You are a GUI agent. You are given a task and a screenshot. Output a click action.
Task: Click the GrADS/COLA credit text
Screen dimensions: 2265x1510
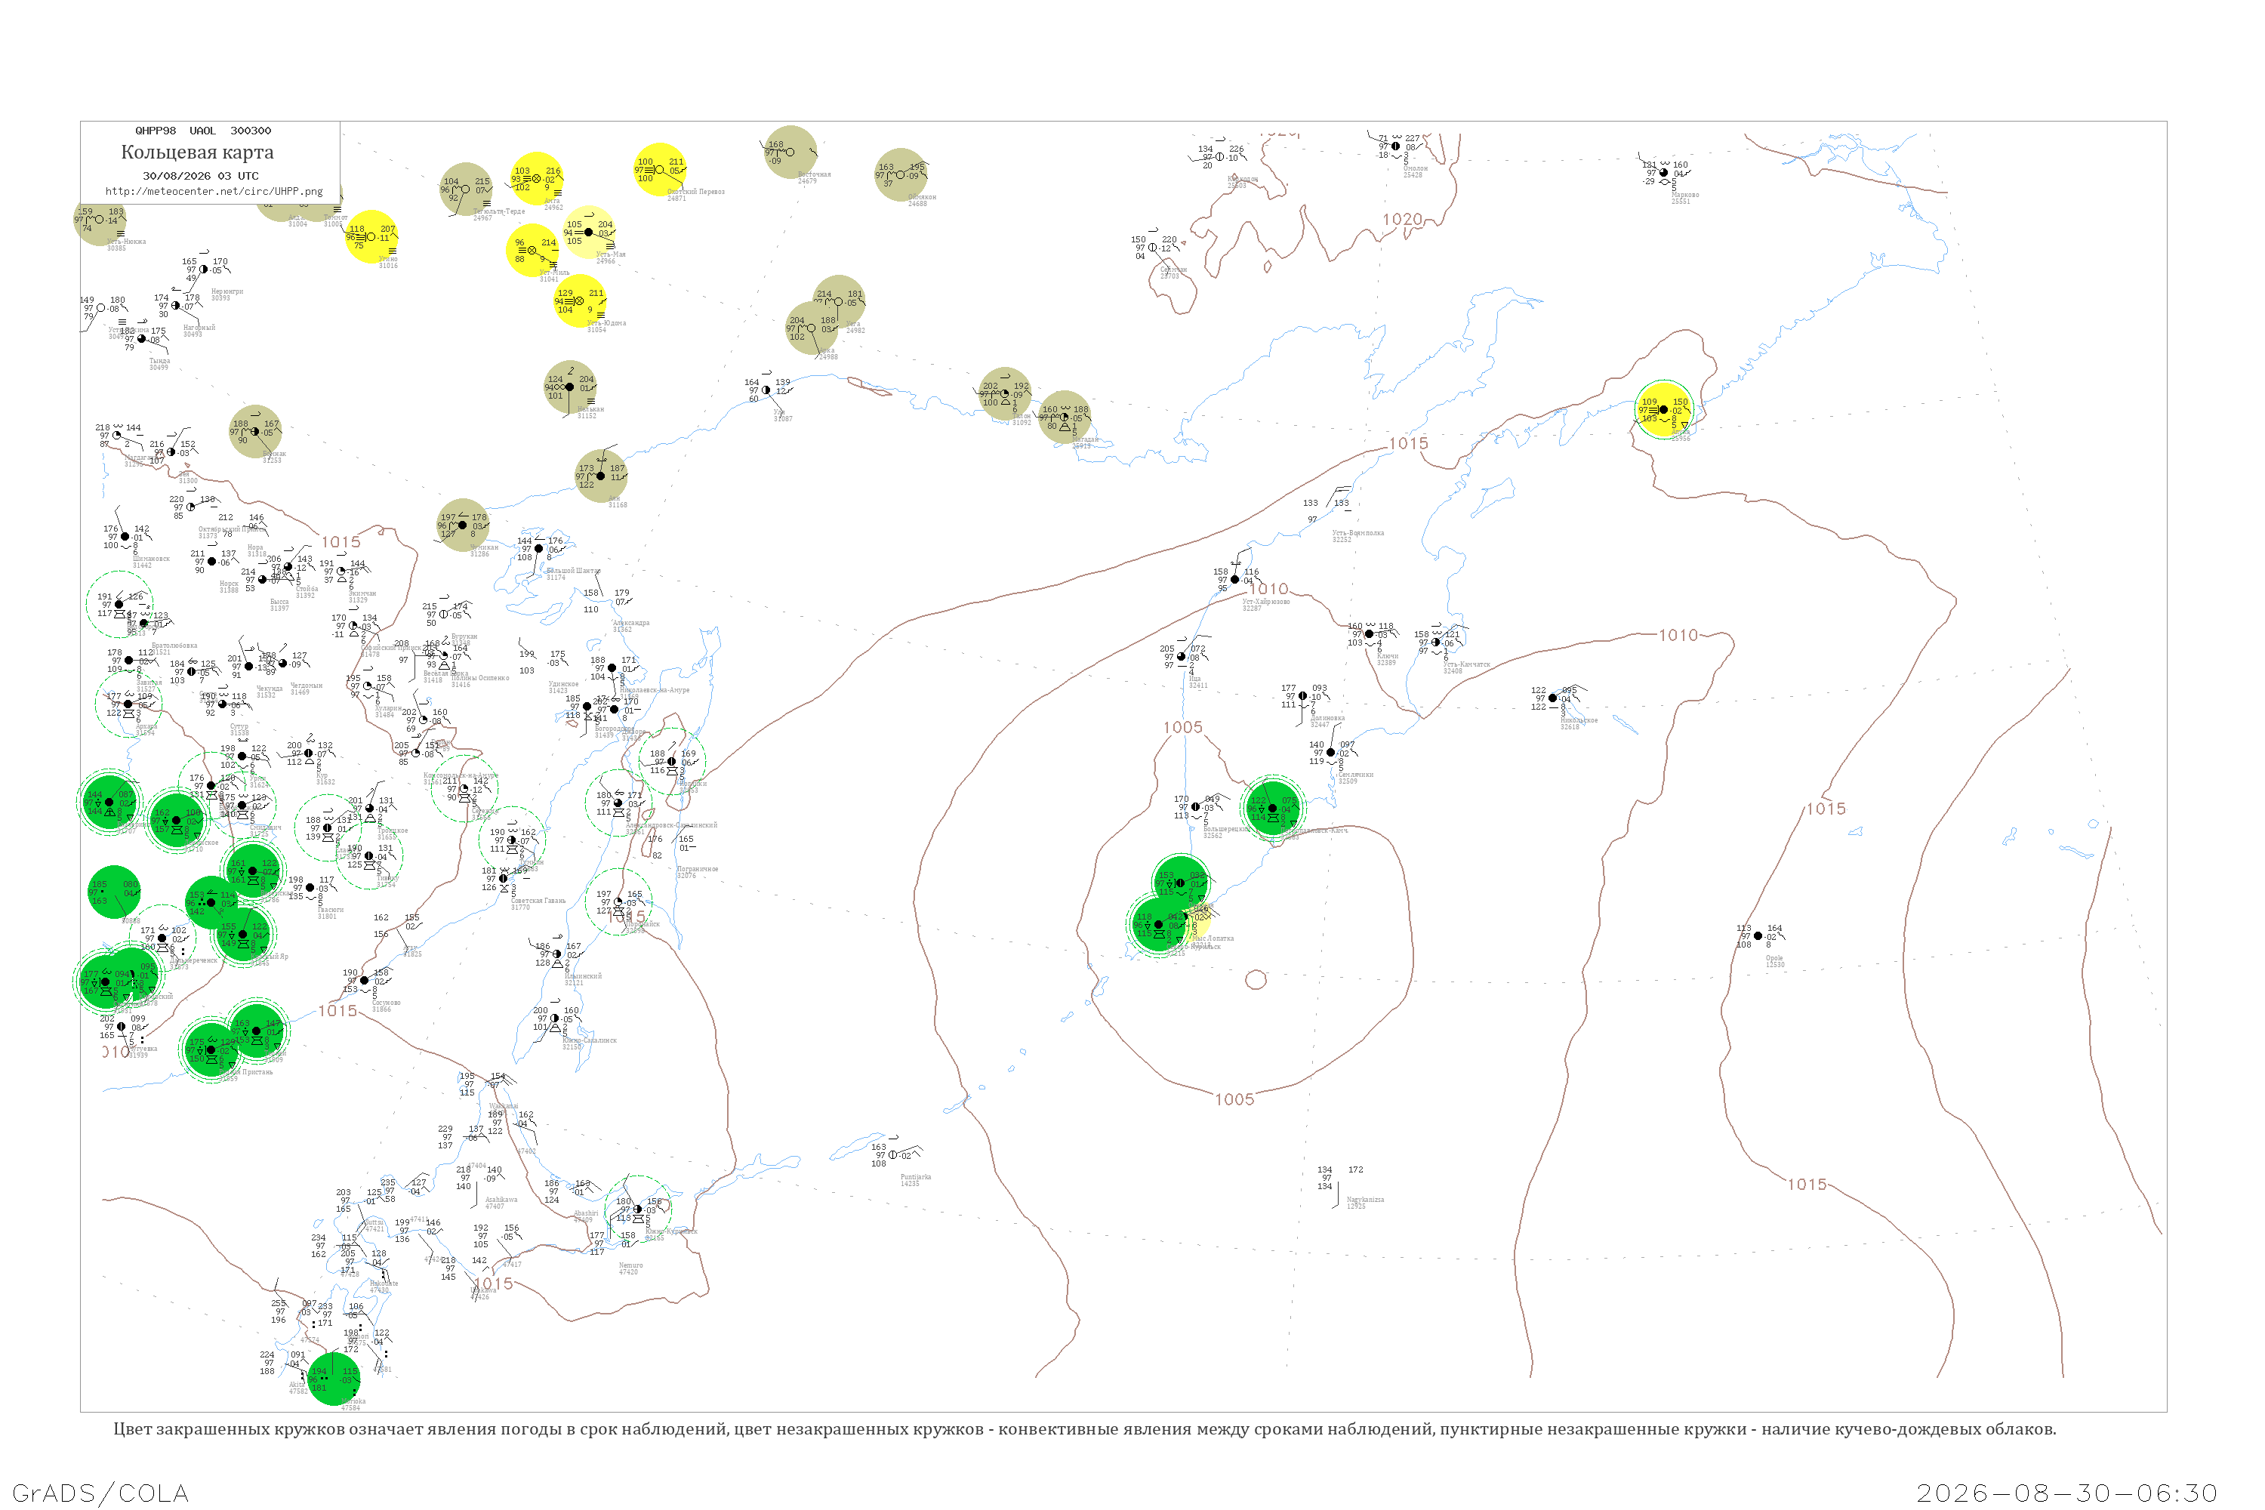click(x=100, y=1493)
